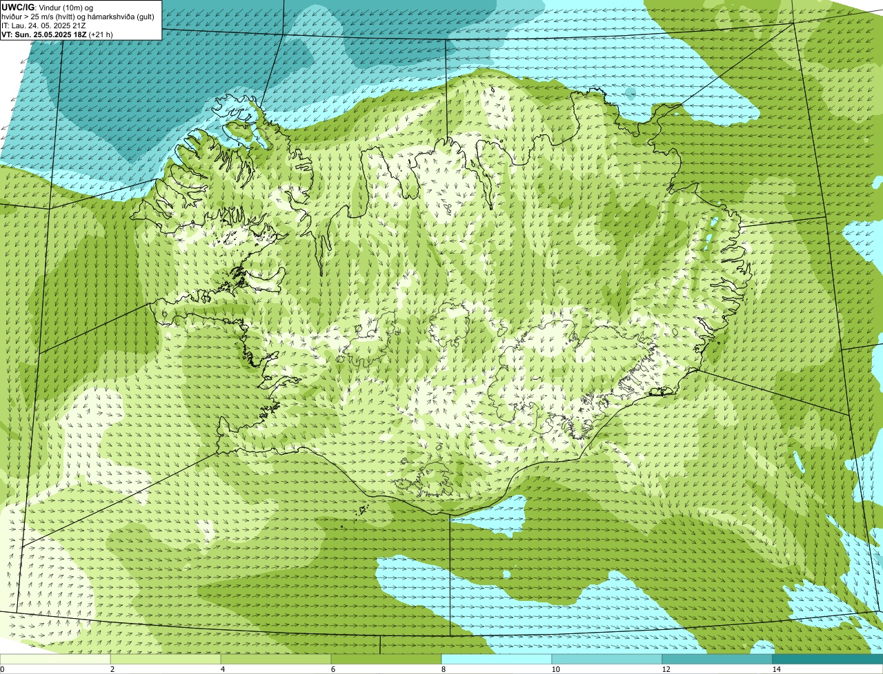The height and width of the screenshot is (674, 883).
Task: Click the pale yellow 0–2 m/s legend swatch
Action: coord(55,659)
